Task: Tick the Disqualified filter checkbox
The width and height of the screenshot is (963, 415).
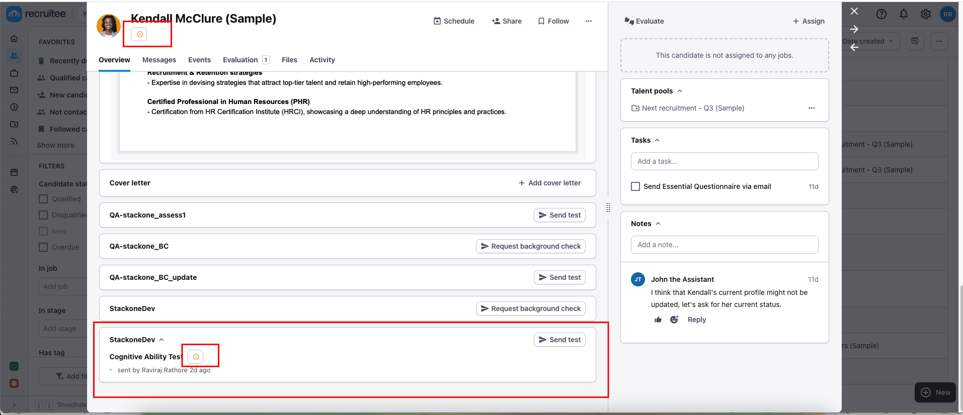Action: pyautogui.click(x=43, y=215)
